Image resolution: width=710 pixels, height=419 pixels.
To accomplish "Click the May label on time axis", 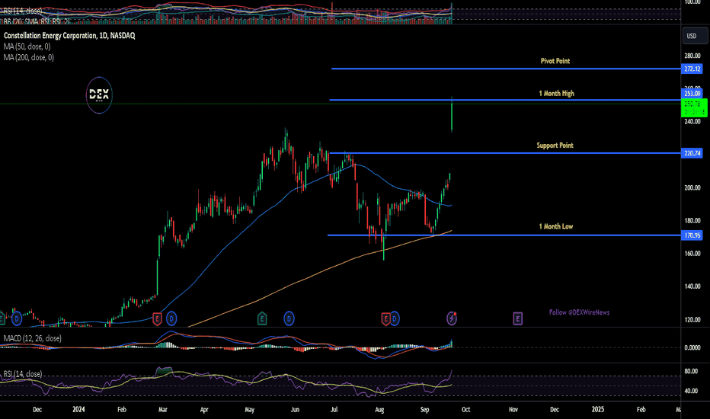I will (x=250, y=410).
